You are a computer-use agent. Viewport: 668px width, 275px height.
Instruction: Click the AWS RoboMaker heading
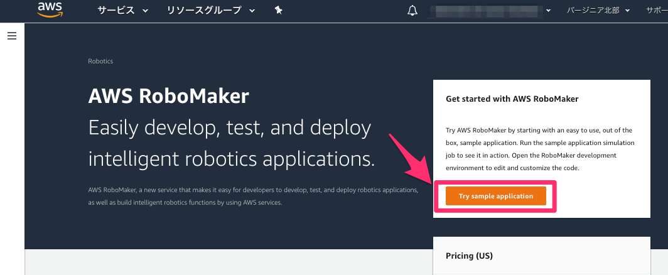coord(168,96)
